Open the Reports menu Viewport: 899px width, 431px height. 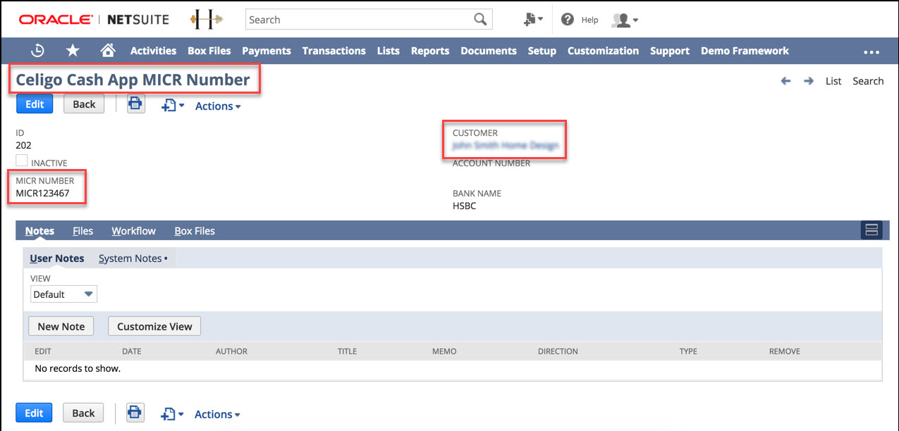click(x=430, y=51)
